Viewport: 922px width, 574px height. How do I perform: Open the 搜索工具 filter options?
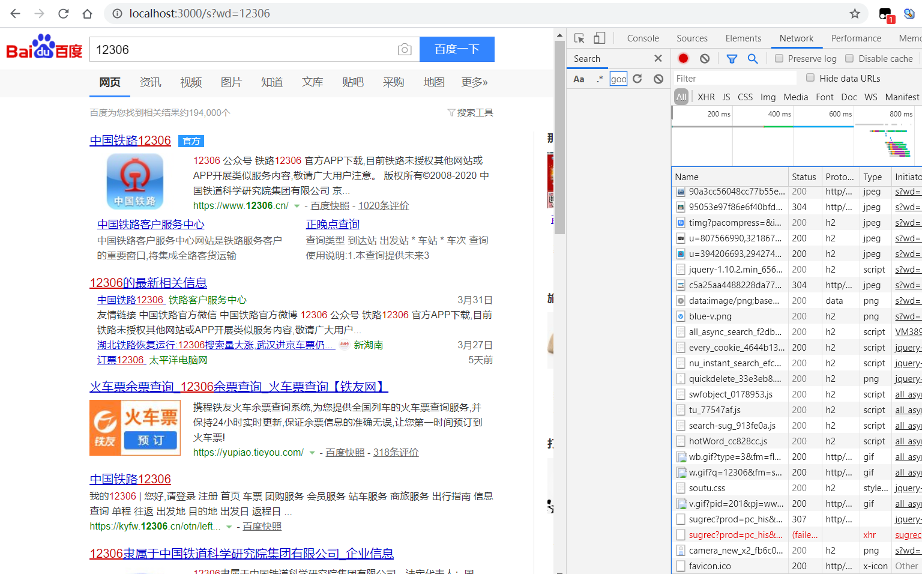coord(471,112)
